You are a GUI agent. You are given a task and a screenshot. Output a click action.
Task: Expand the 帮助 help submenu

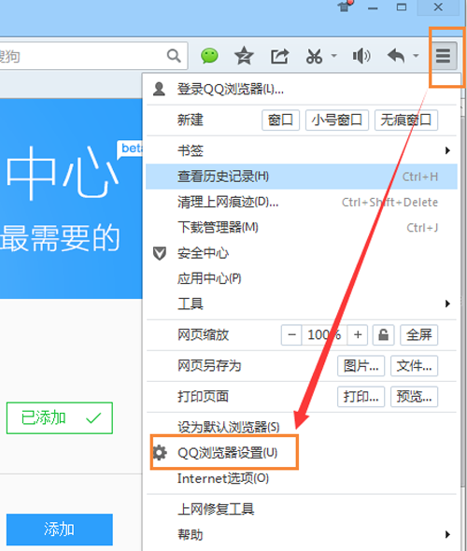coord(302,535)
